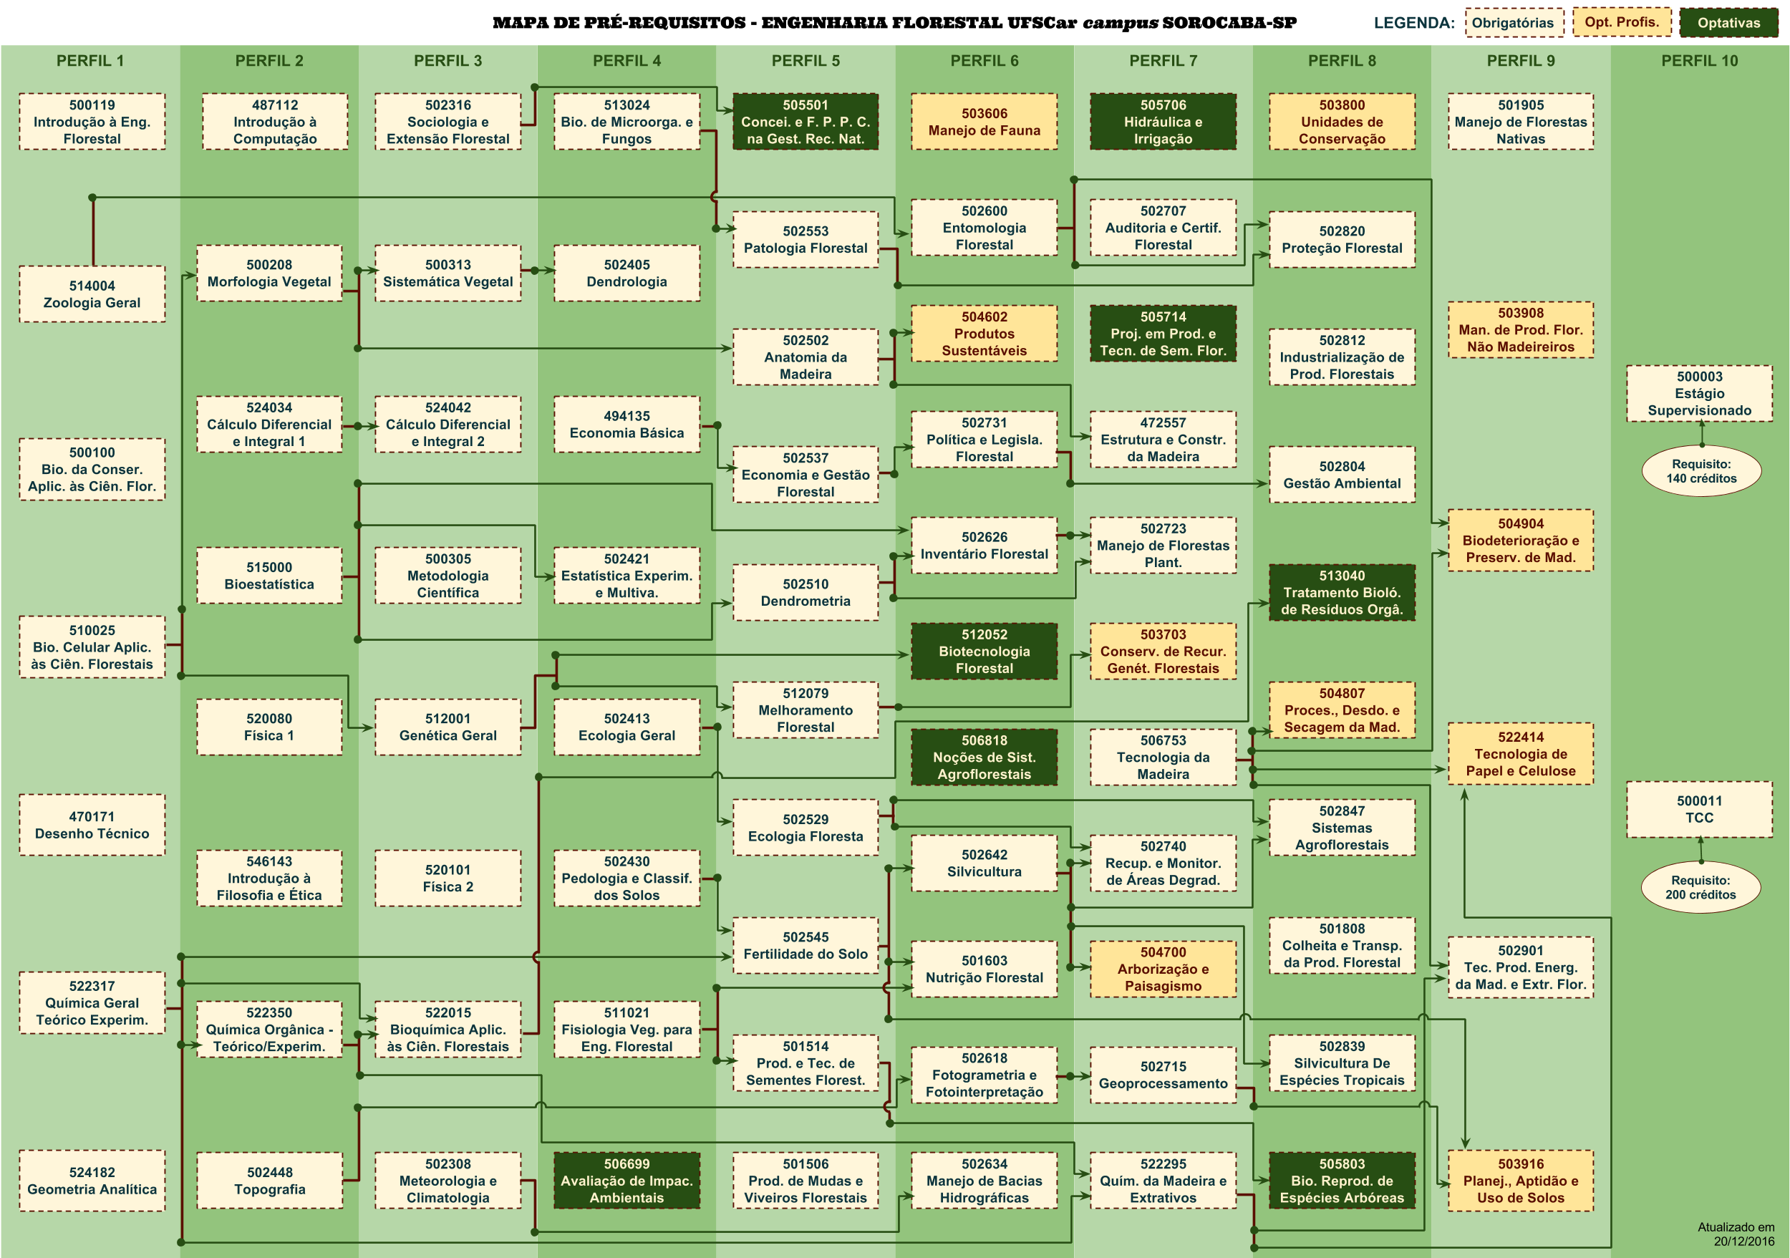1790x1258 pixels.
Task: Click the dark green Optativas legend swatch
Action: click(x=1728, y=23)
